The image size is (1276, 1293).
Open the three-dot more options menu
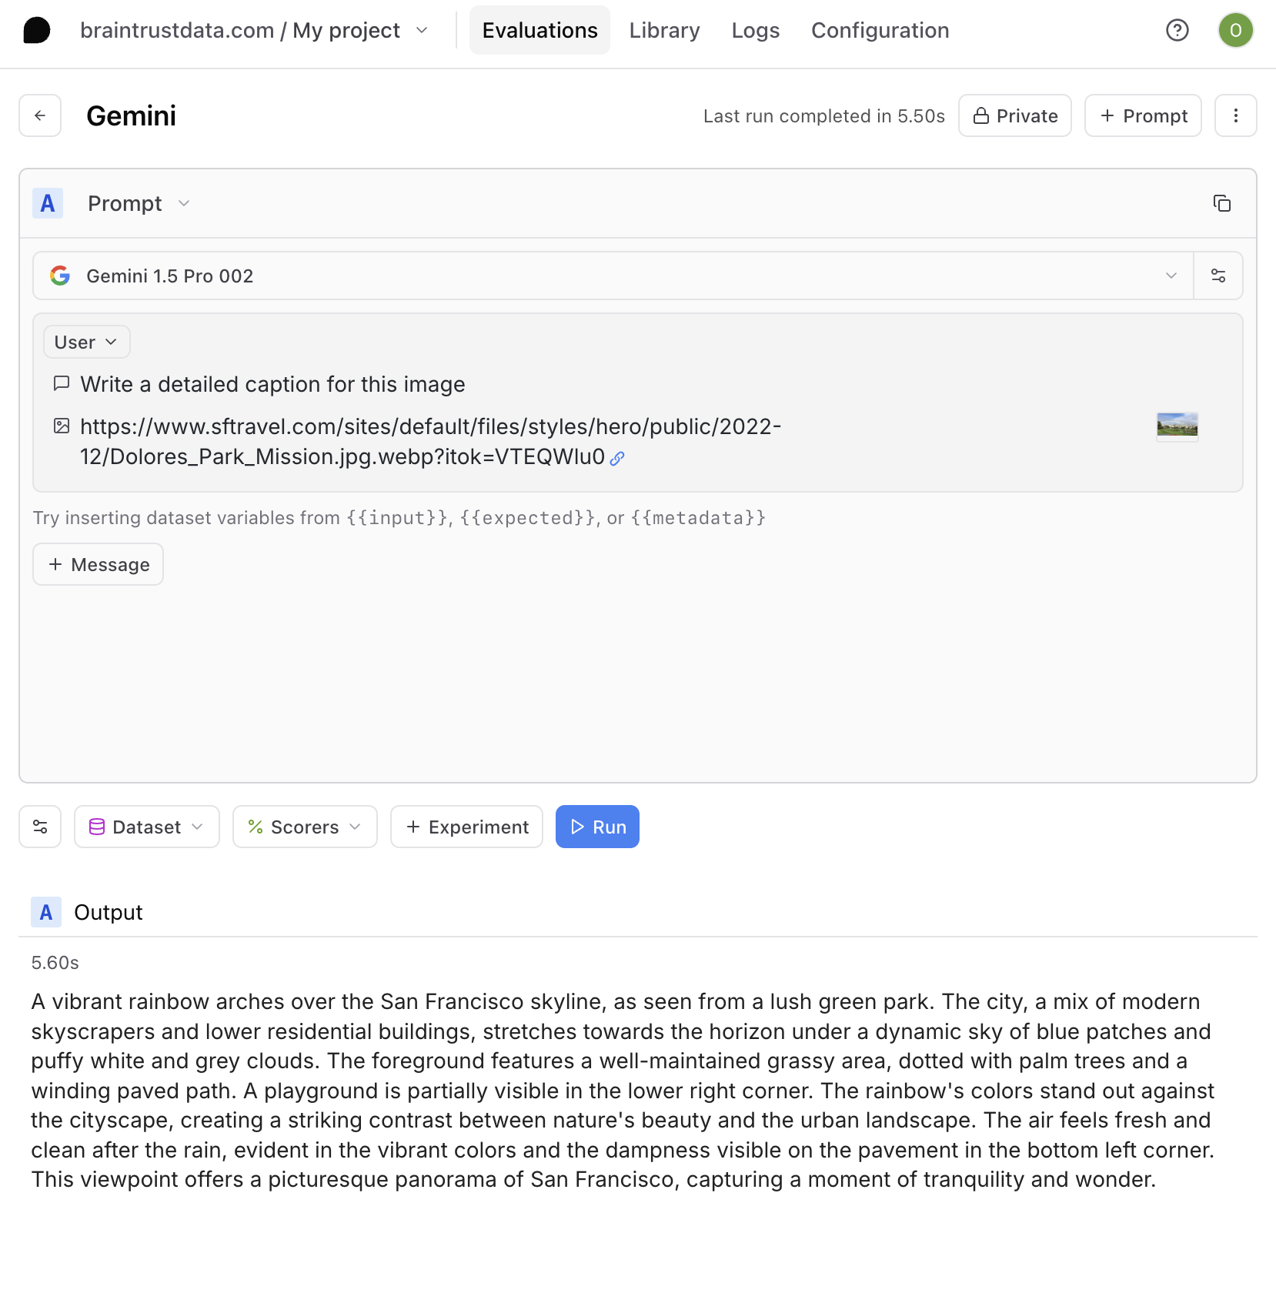[x=1235, y=115]
